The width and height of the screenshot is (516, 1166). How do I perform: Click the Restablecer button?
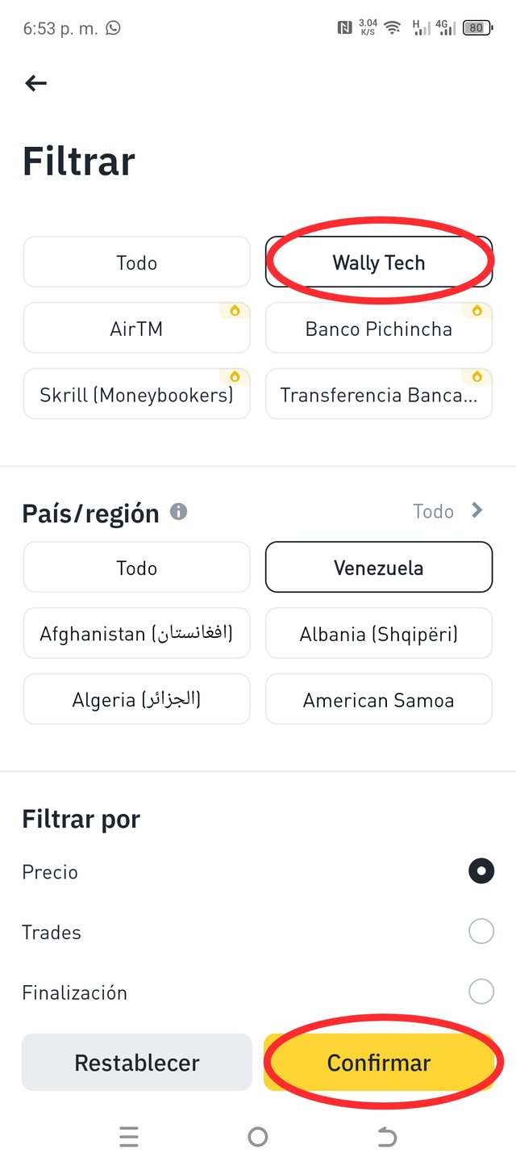pos(137,1063)
